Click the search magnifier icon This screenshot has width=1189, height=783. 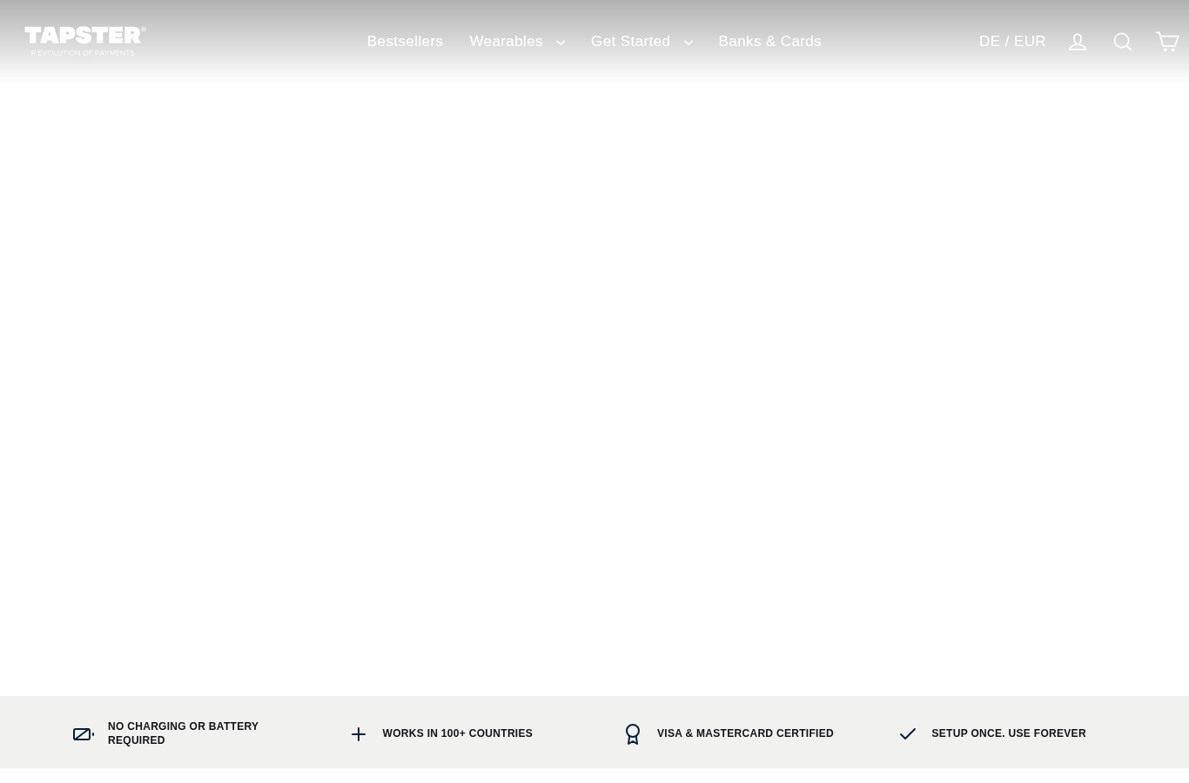click(x=1123, y=41)
